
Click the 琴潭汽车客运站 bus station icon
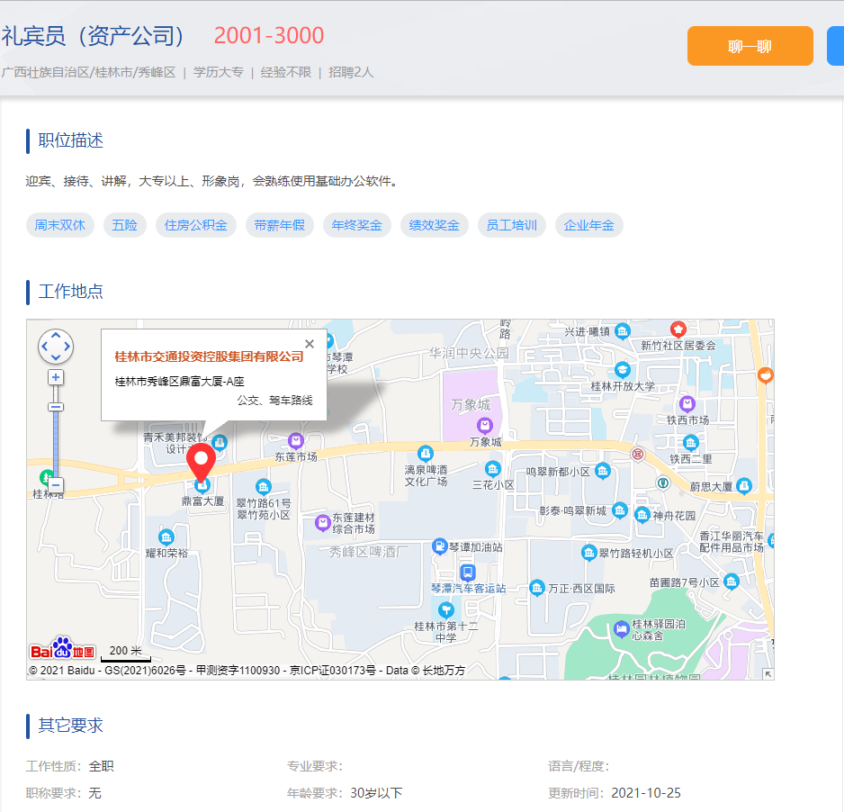pos(467,572)
